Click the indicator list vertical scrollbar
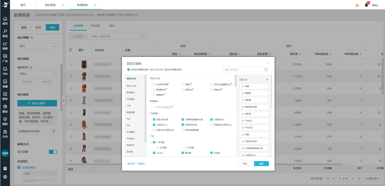Image resolution: width=385 pixels, height=186 pixels. [236, 82]
